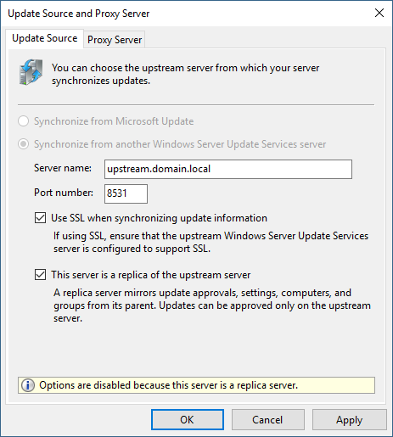Click the Cancel button
The height and width of the screenshot is (437, 393).
[267, 419]
